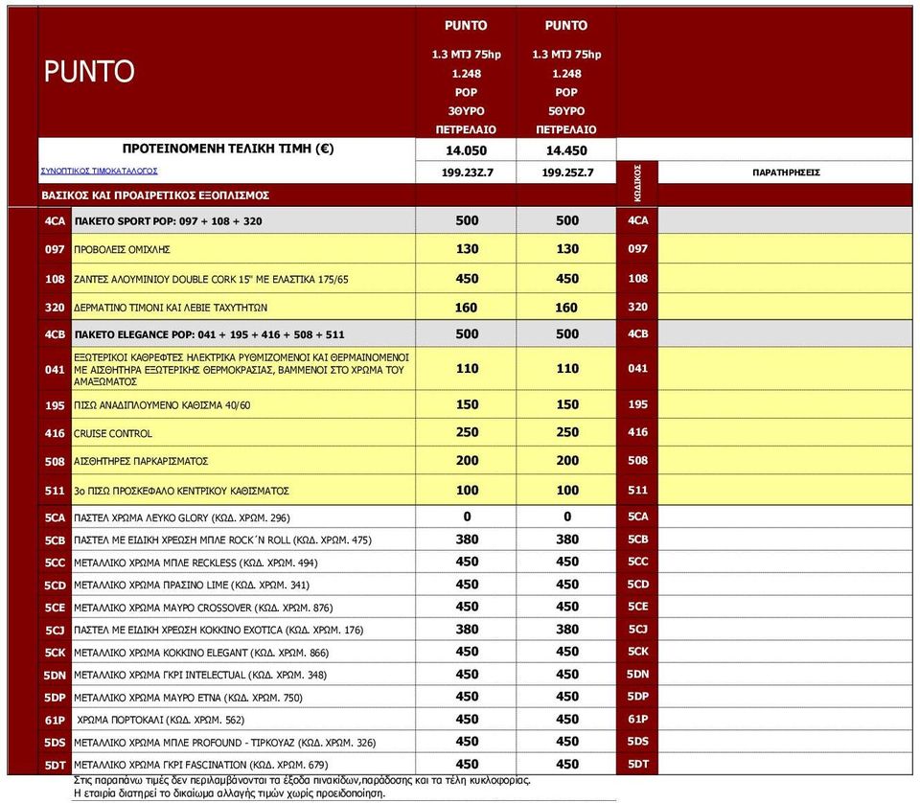
Task: Select the model code 199.23Ζ.7
Action: click(x=467, y=172)
